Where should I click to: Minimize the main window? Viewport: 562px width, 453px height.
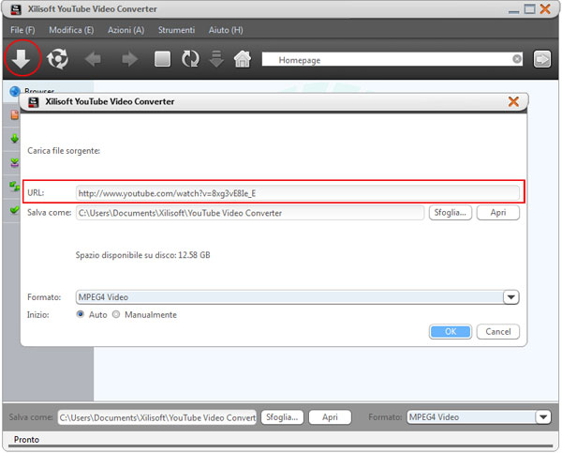click(513, 10)
